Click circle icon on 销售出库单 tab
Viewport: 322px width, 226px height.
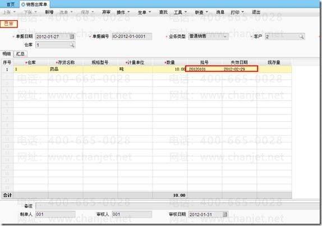(x=23, y=4)
